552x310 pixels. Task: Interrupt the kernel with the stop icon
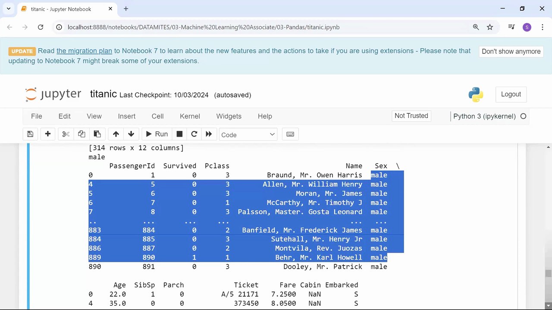[x=179, y=134]
